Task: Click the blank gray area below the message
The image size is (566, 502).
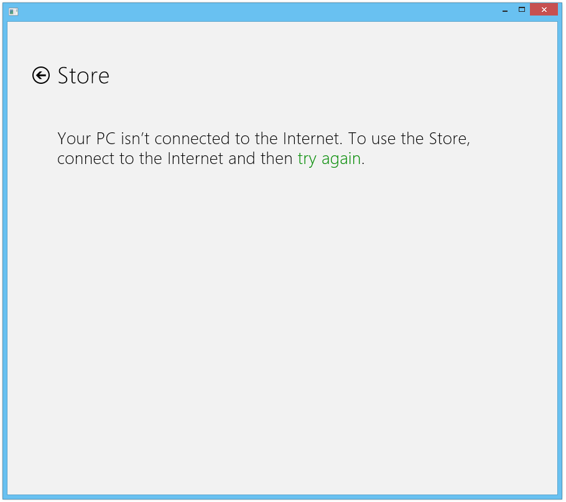Action: pyautogui.click(x=280, y=323)
